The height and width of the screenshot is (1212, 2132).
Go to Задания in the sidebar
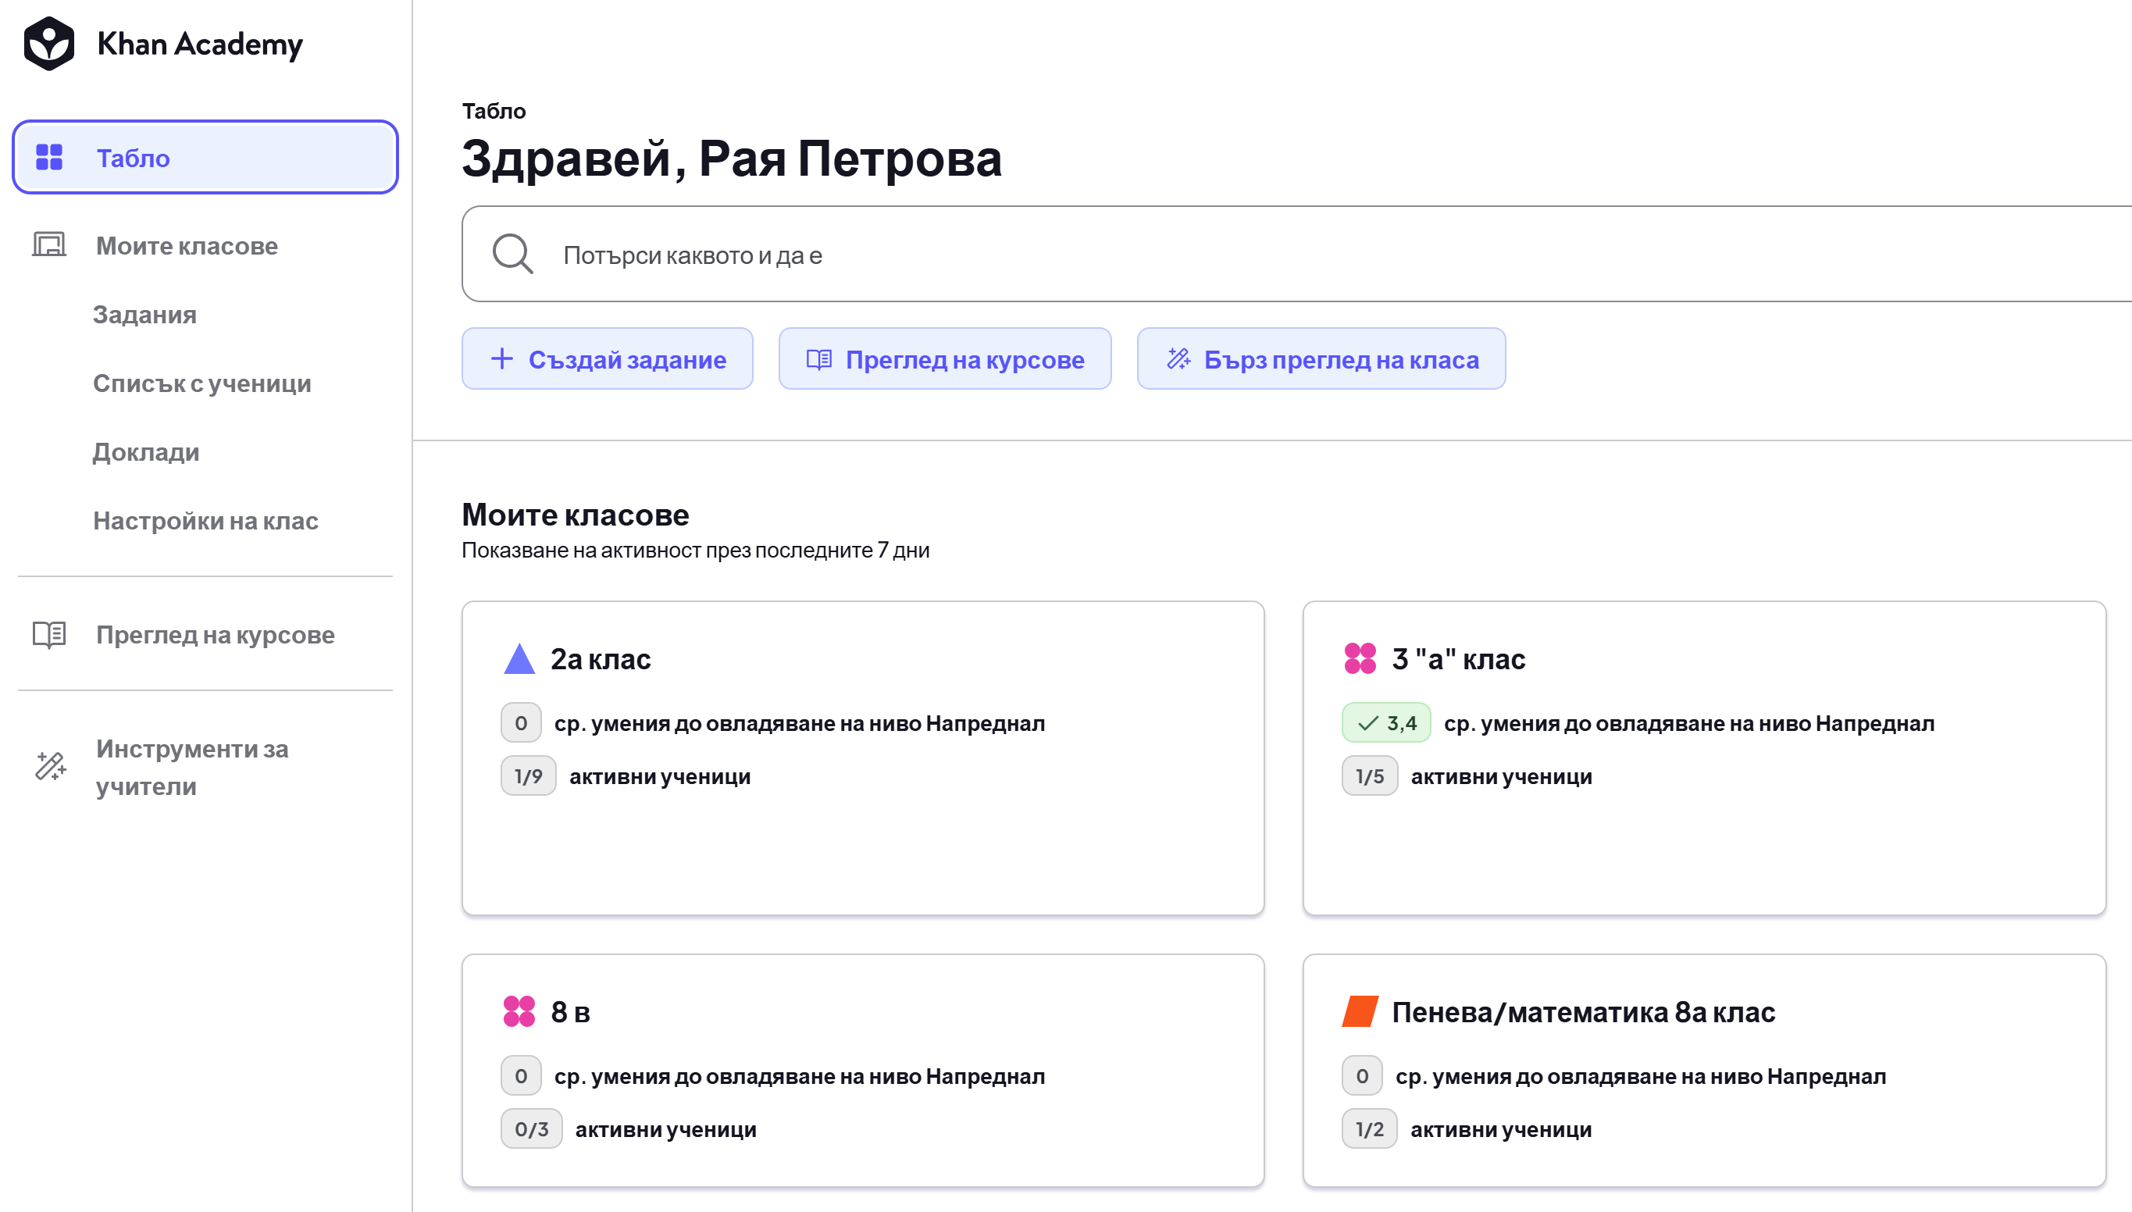(x=144, y=315)
